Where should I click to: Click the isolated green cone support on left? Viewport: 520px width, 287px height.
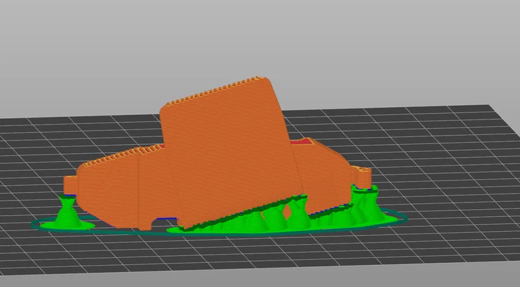(68, 213)
